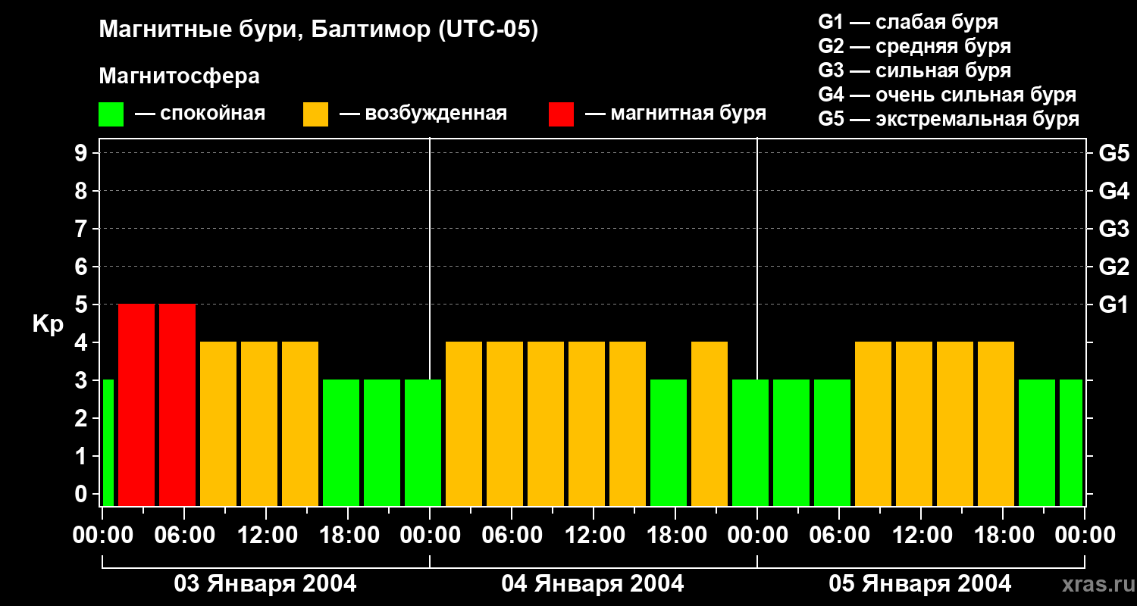Click the red 'магнитная буря' legend swatch
1137x606 pixels.
[561, 114]
